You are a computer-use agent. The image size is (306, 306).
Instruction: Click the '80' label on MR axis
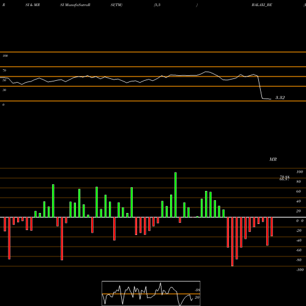pyautogui.click(x=299, y=182)
